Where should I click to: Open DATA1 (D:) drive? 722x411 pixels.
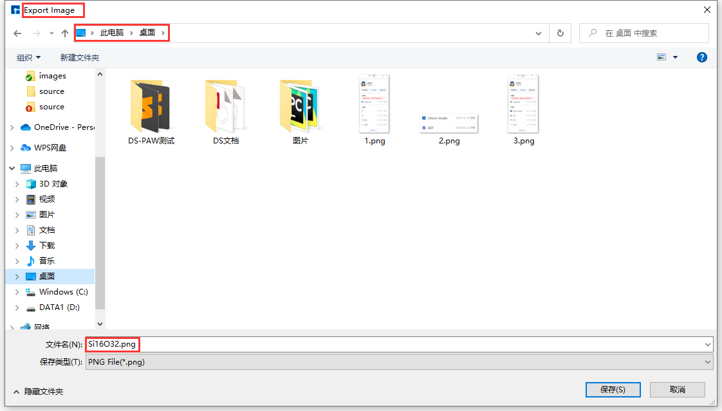pyautogui.click(x=53, y=307)
